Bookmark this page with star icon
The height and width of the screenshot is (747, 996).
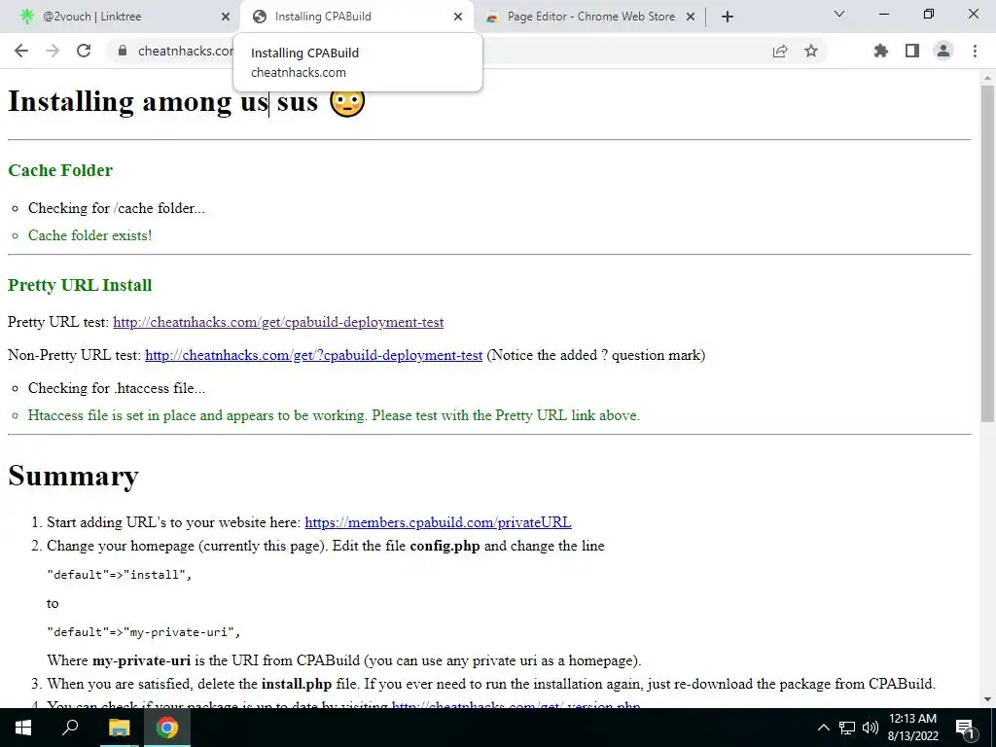811,51
